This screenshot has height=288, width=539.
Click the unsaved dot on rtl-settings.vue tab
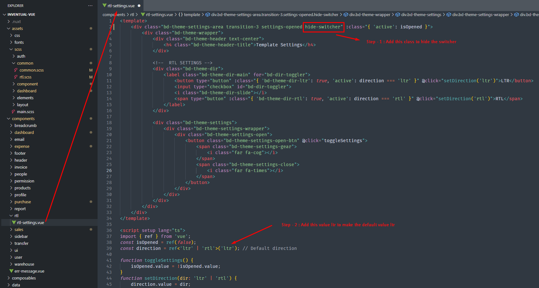[139, 6]
